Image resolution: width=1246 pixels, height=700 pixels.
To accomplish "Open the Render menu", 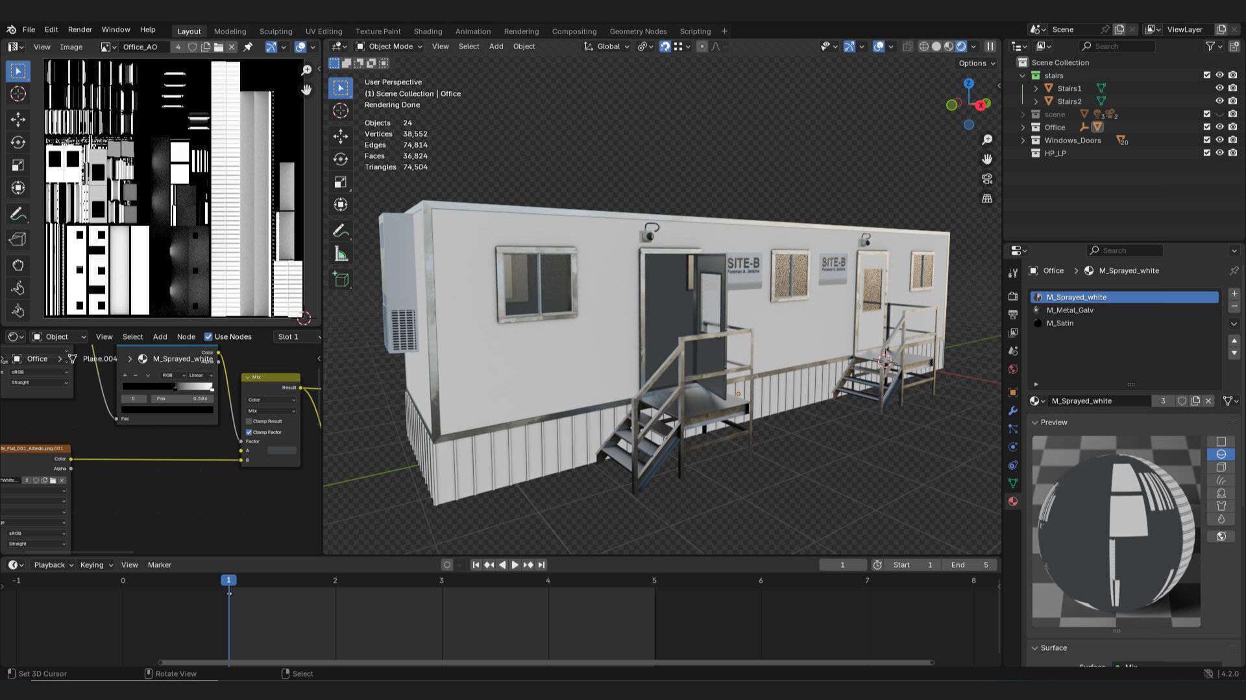I will pos(80,30).
